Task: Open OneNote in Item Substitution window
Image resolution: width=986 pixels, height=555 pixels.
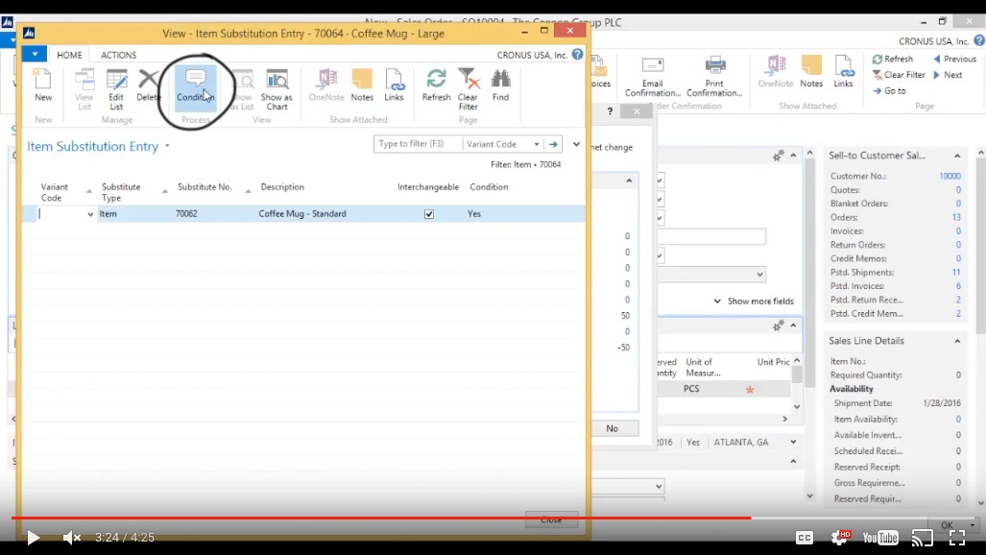Action: [x=326, y=84]
